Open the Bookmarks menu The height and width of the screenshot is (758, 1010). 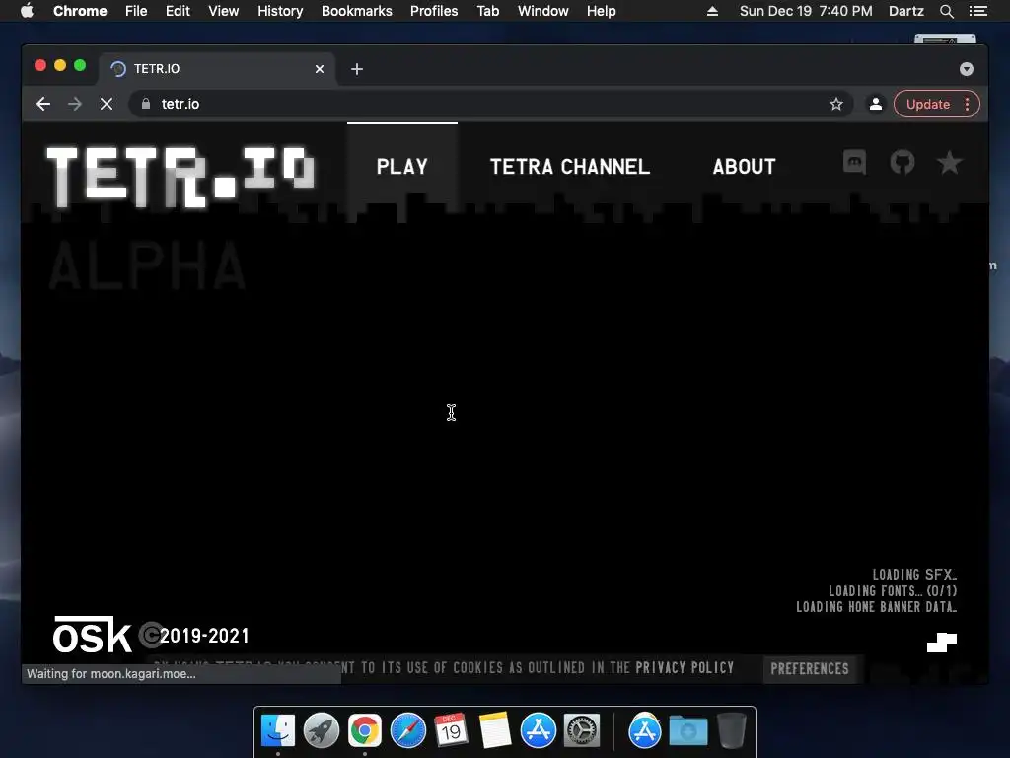point(357,11)
